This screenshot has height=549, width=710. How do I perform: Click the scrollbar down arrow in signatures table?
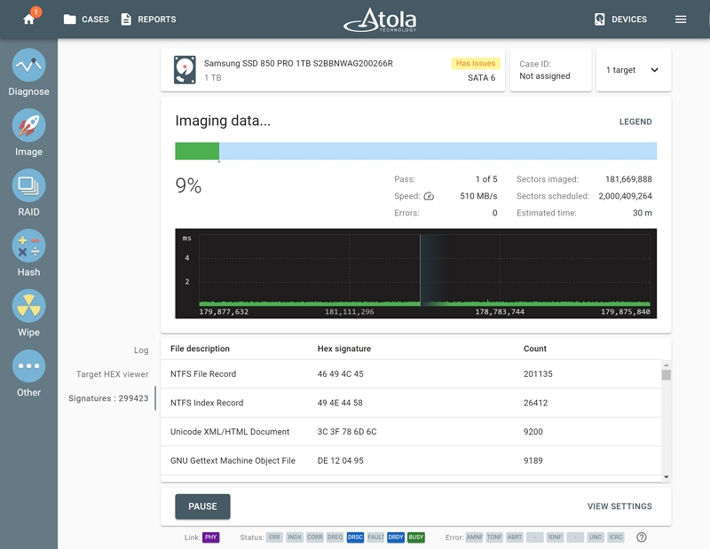667,476
